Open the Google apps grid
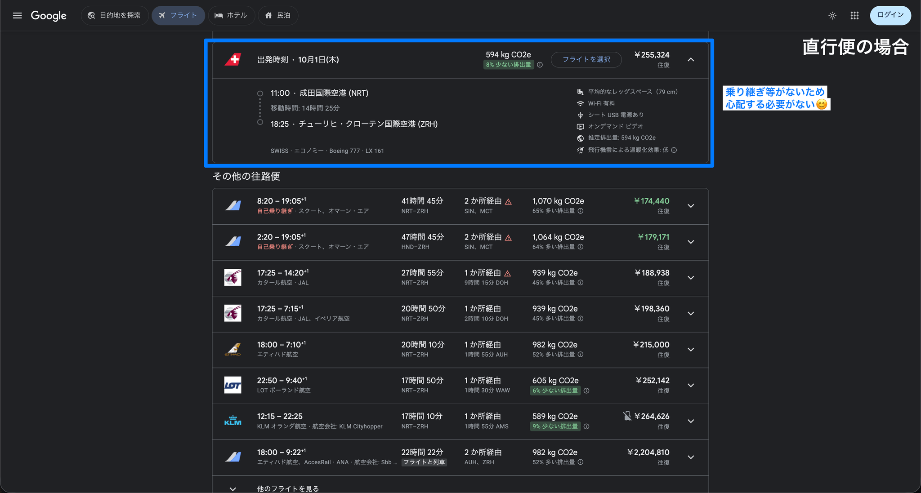This screenshot has width=921, height=493. coord(854,16)
